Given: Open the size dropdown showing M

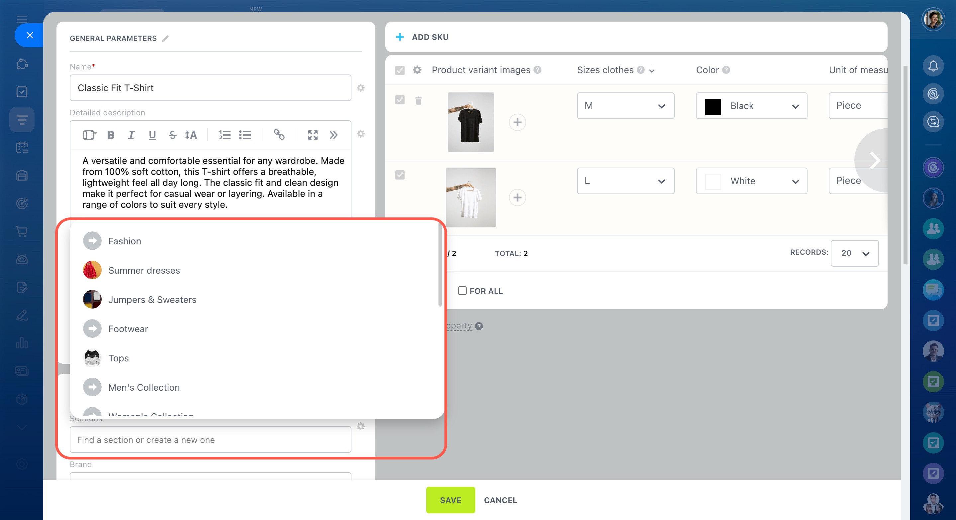Looking at the screenshot, I should tap(625, 106).
